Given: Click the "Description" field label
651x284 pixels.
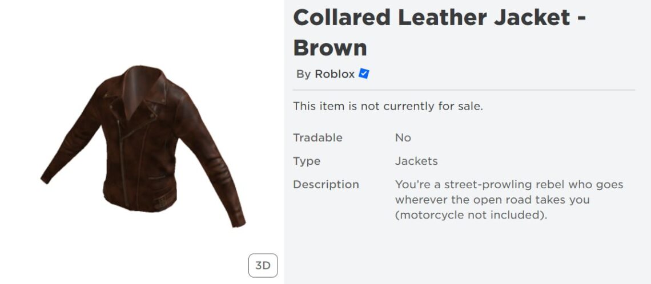Looking at the screenshot, I should [x=326, y=185].
